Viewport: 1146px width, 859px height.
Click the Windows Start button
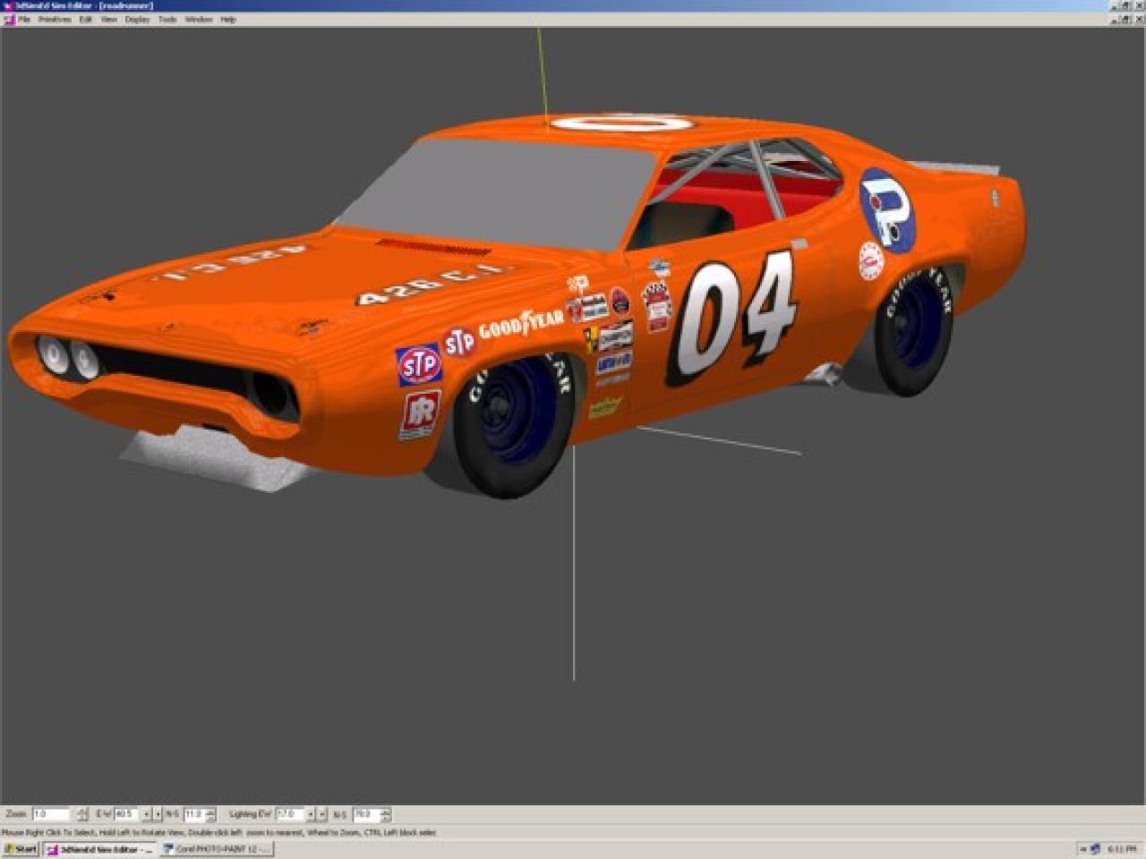click(x=20, y=849)
